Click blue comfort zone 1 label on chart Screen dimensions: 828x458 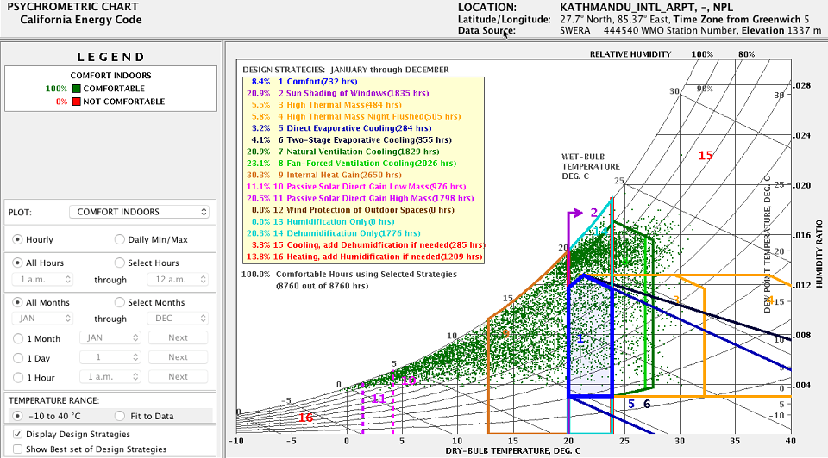580,338
